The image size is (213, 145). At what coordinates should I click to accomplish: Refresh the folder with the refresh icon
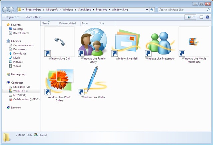[x=152, y=10]
